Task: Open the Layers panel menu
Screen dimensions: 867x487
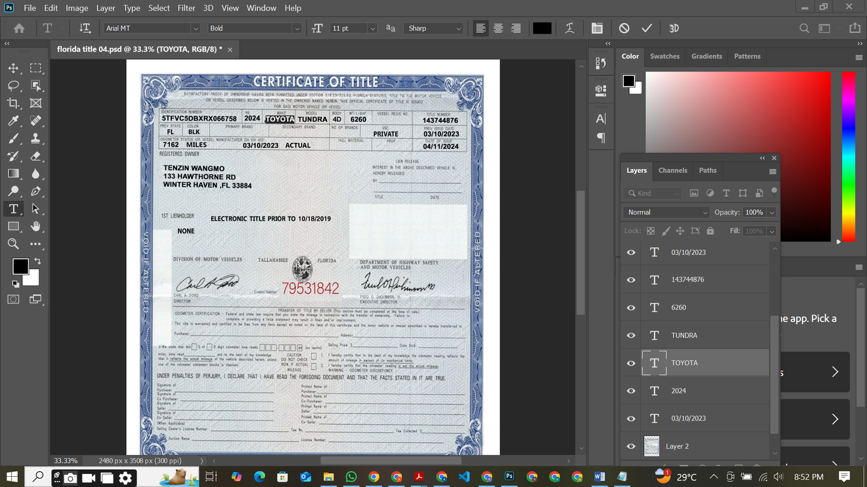Action: [x=773, y=172]
